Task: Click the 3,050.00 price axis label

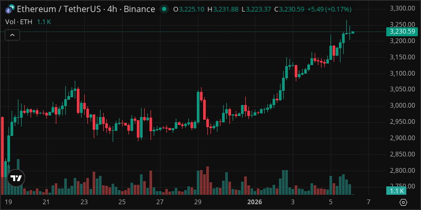Action: [402, 89]
